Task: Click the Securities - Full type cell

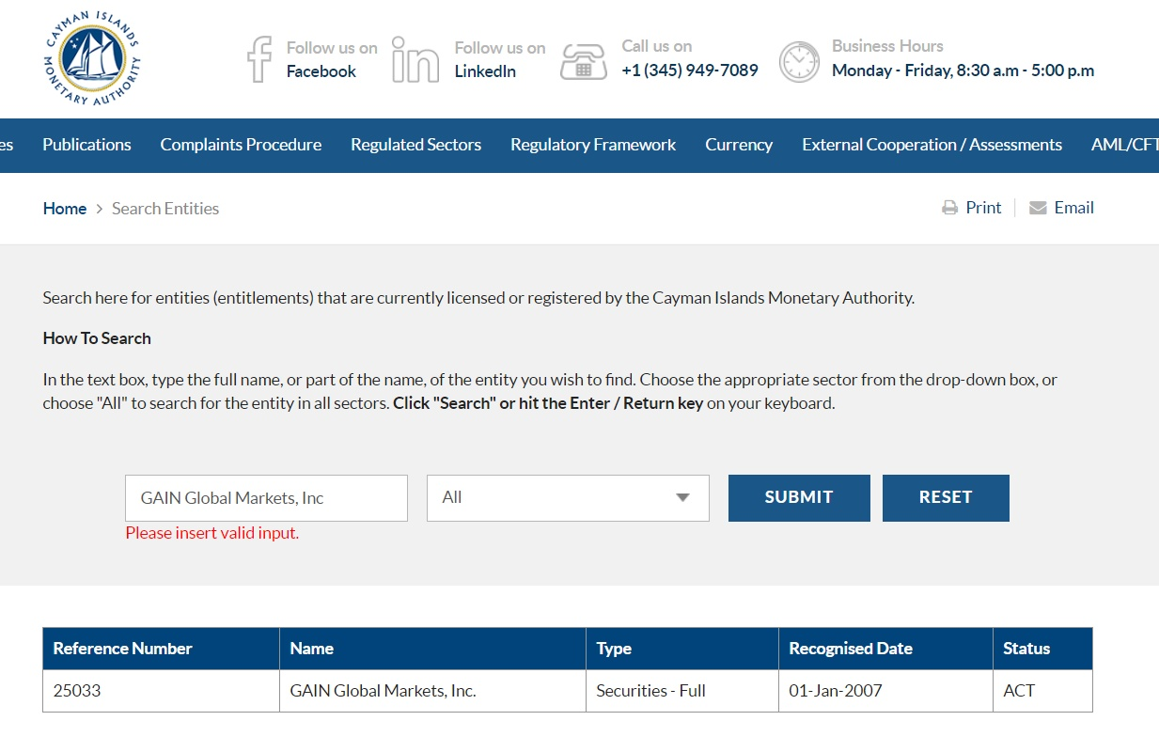Action: 682,691
